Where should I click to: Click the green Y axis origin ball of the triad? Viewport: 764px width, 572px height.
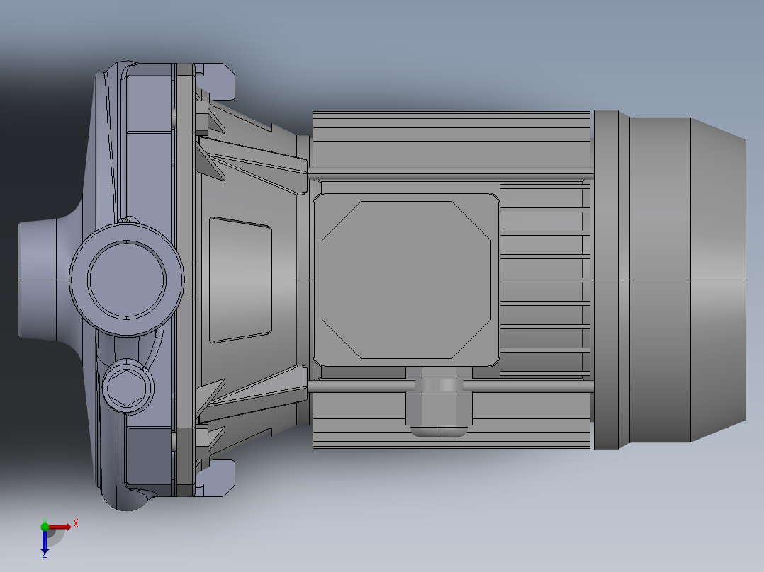(45, 526)
